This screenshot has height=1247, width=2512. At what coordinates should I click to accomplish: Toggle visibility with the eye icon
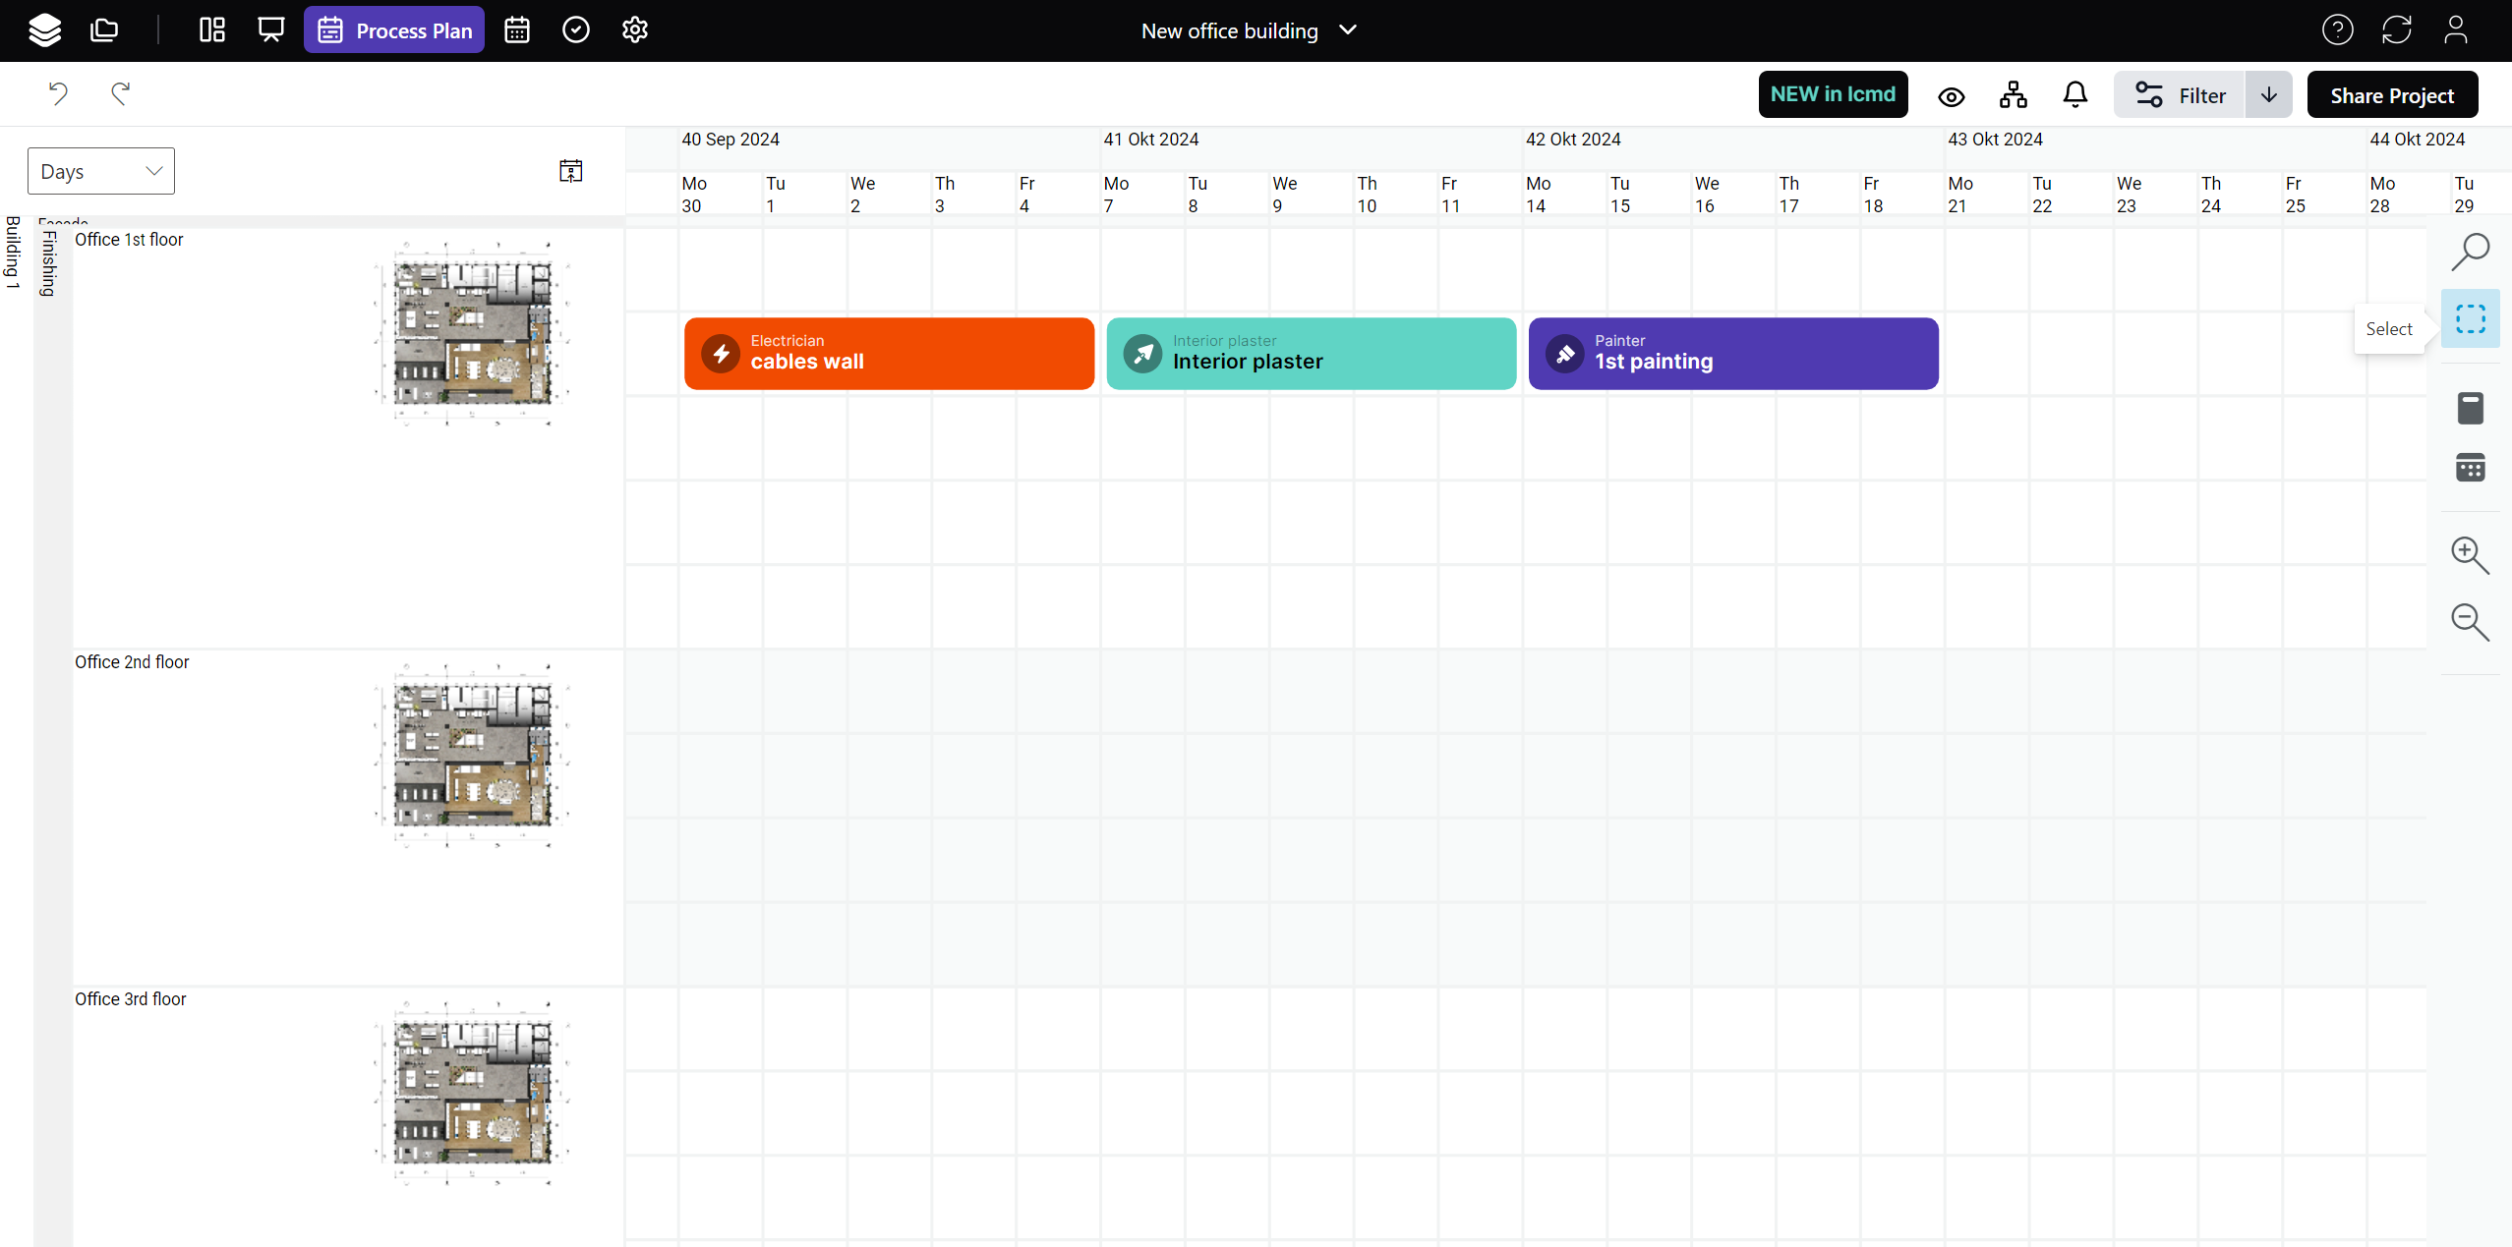1952,96
